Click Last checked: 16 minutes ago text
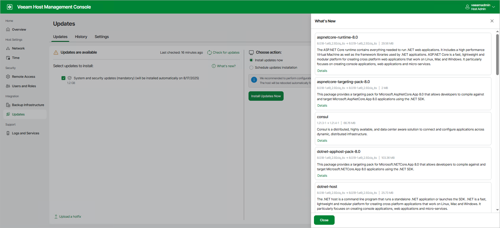This screenshot has width=500, height=228. [x=181, y=52]
